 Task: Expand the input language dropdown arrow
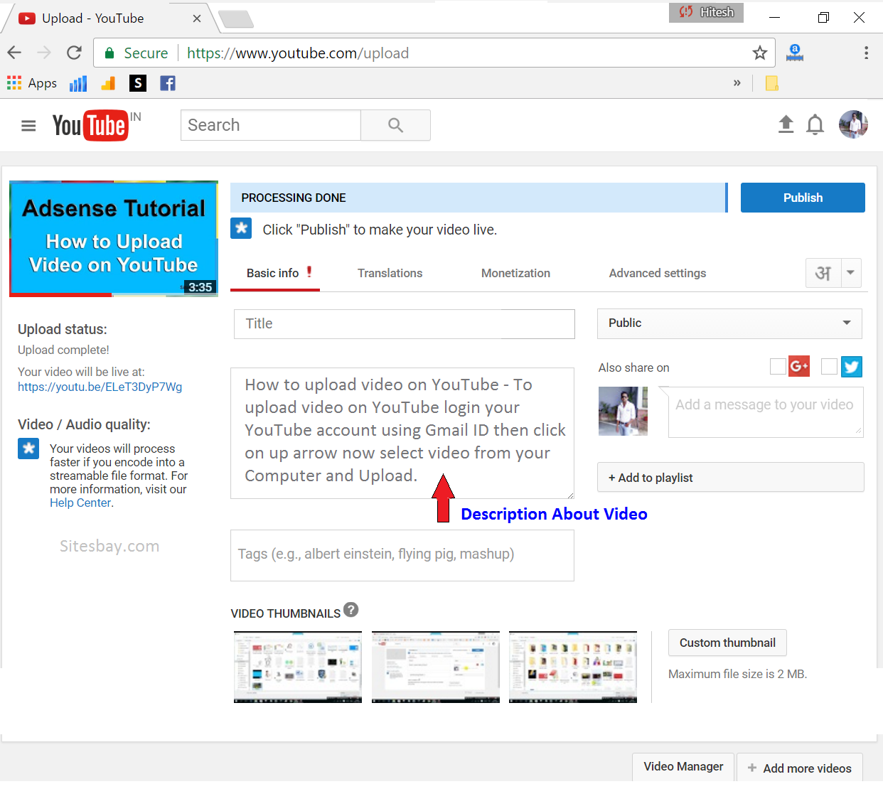point(851,273)
